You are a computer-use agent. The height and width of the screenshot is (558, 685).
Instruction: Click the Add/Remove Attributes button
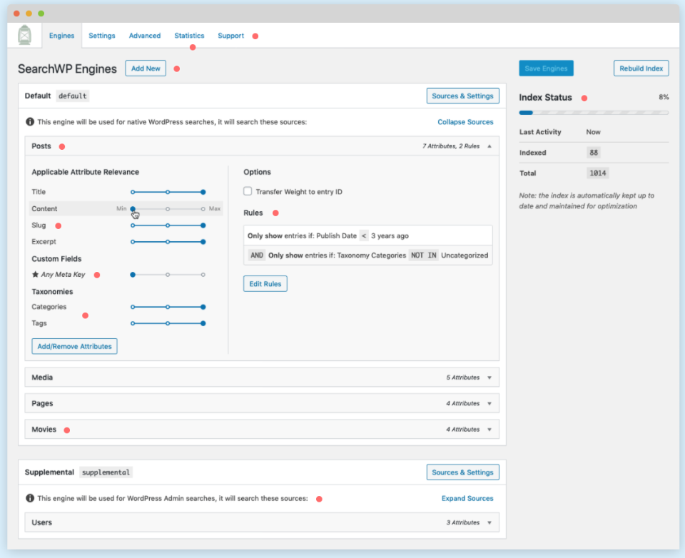click(74, 346)
